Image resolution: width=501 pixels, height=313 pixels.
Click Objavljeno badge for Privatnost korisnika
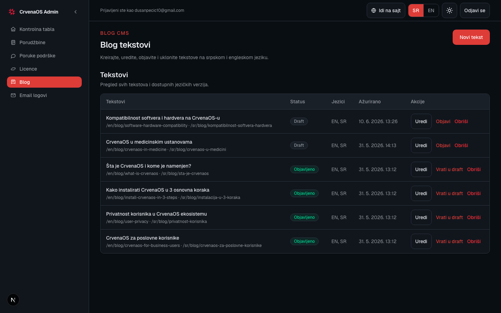pos(304,217)
